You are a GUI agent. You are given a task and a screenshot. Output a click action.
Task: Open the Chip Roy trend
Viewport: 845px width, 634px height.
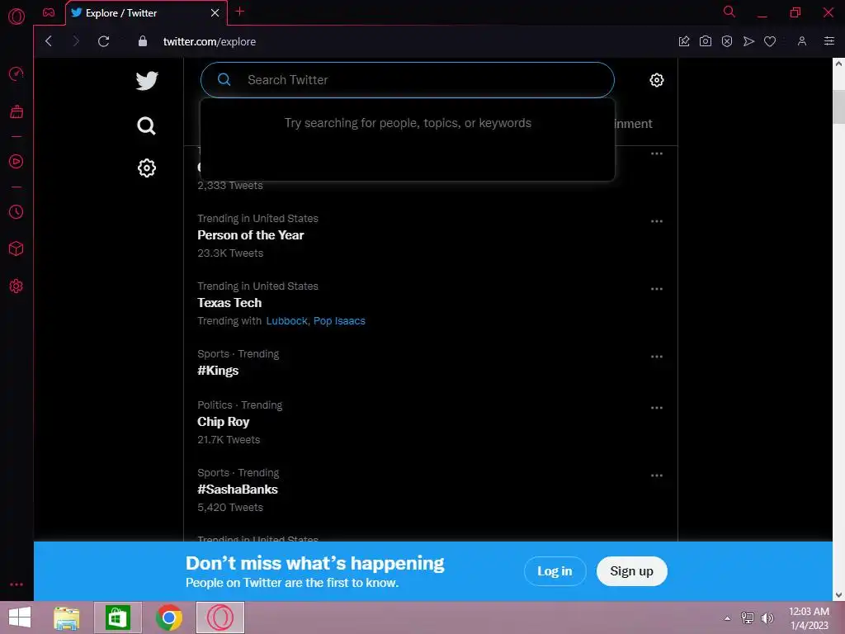point(223,422)
